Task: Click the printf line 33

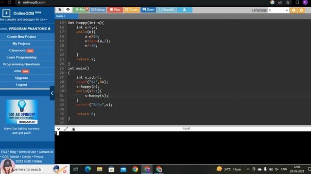Action: click(94, 105)
